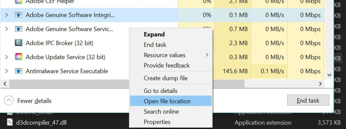This screenshot has width=346, height=129.
Task: Open the Resource values submenu arrow
Action: pyautogui.click(x=207, y=55)
